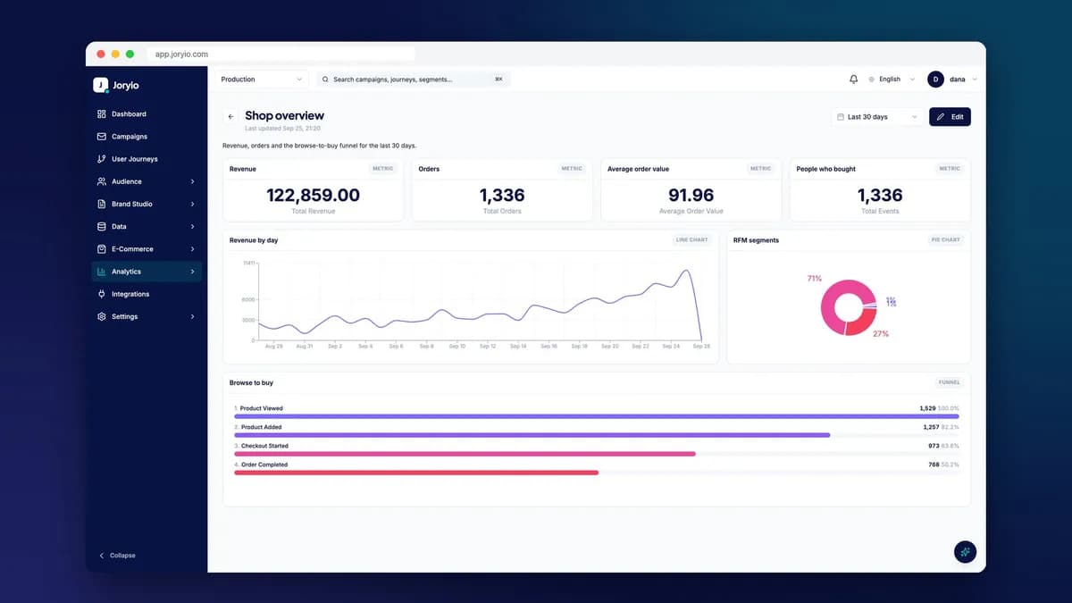Image resolution: width=1072 pixels, height=603 pixels.
Task: Click the User Journeys branch icon
Action: [x=102, y=159]
